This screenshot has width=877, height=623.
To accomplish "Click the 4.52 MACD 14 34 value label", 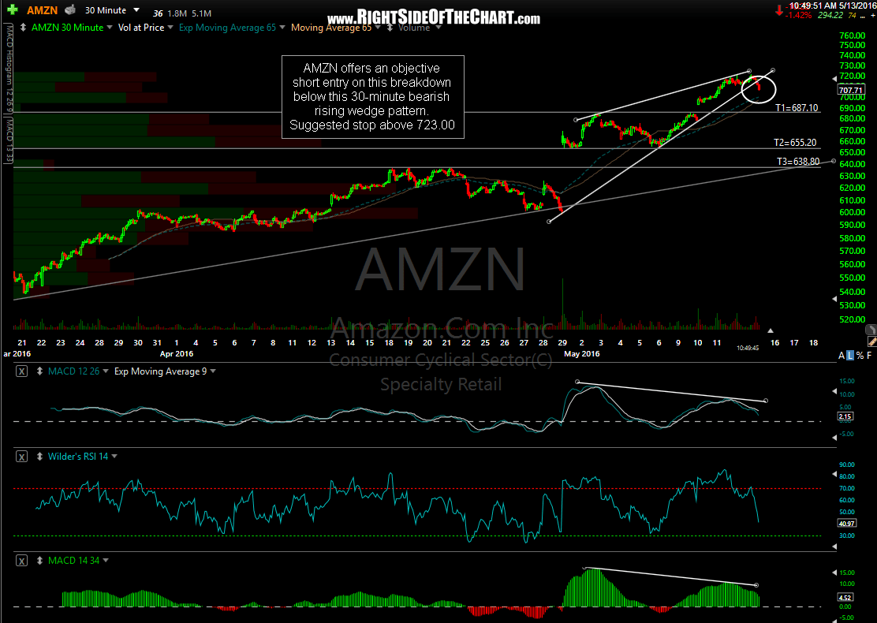I will [845, 597].
